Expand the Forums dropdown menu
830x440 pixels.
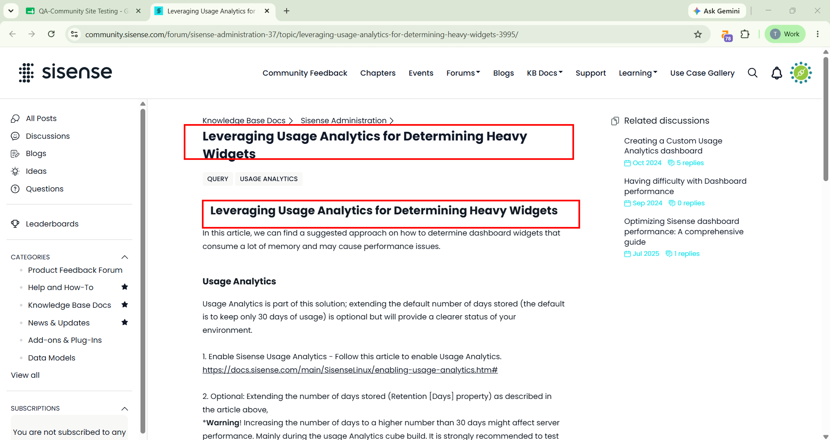463,73
